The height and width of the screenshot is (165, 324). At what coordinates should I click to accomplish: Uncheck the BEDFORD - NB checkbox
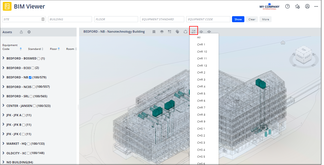(x=30, y=78)
